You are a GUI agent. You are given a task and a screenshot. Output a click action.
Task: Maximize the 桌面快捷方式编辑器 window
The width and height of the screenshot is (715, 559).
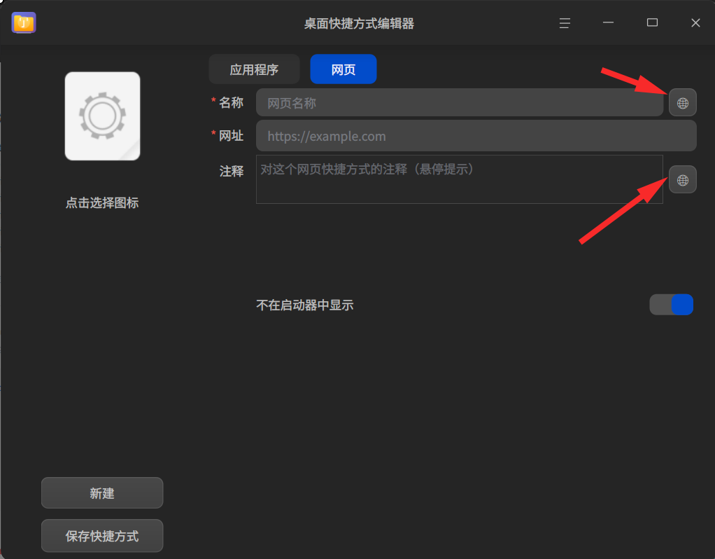tap(652, 23)
